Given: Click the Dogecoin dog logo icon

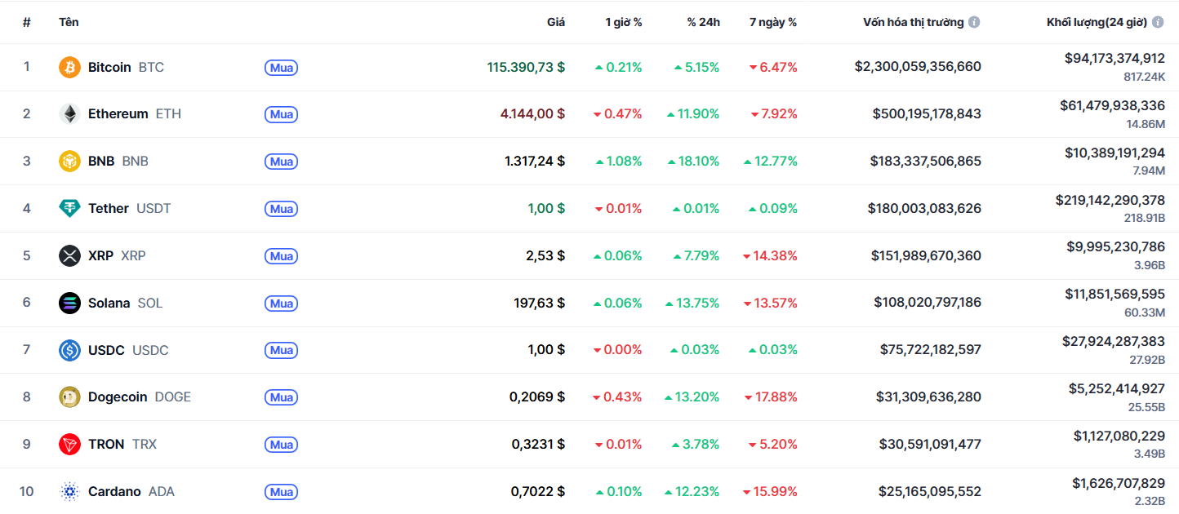Looking at the screenshot, I should tap(70, 397).
